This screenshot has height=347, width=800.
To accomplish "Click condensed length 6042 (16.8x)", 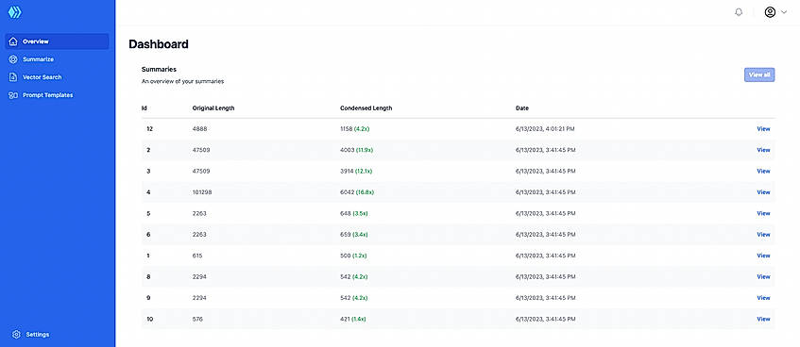I will (x=356, y=192).
